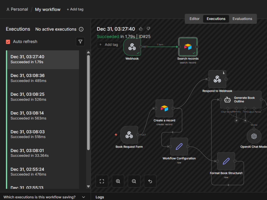Click the scroll up arrow in executions list
Image resolution: width=267 pixels, height=200 pixels.
click(x=88, y=52)
